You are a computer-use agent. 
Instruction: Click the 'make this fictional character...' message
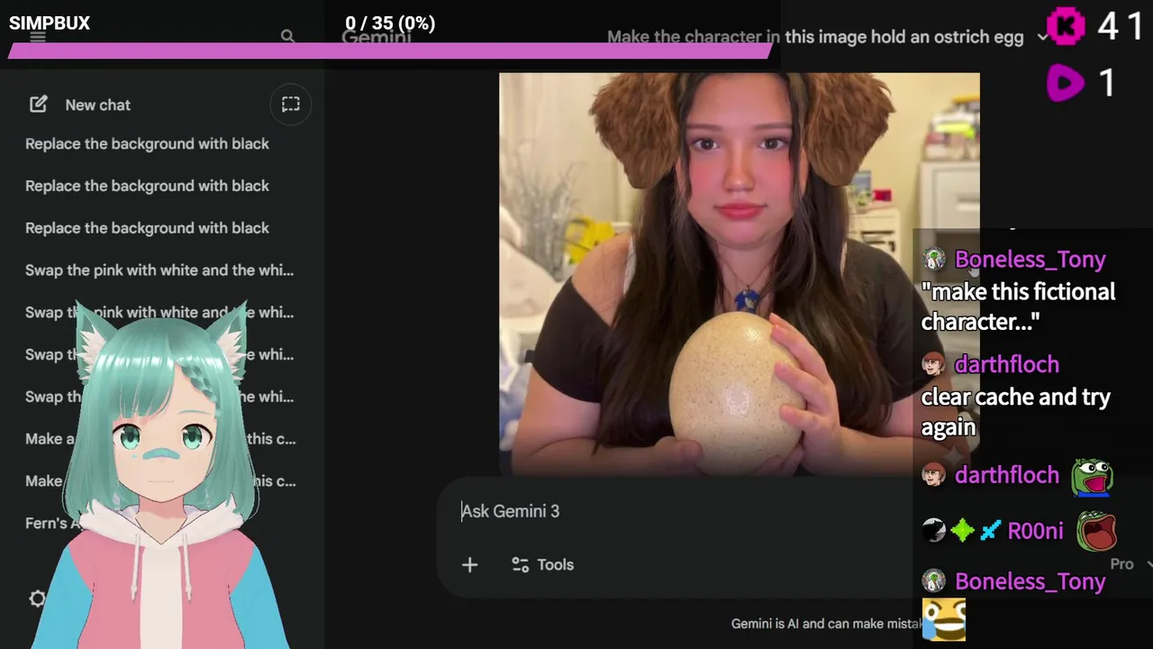[x=1018, y=306]
